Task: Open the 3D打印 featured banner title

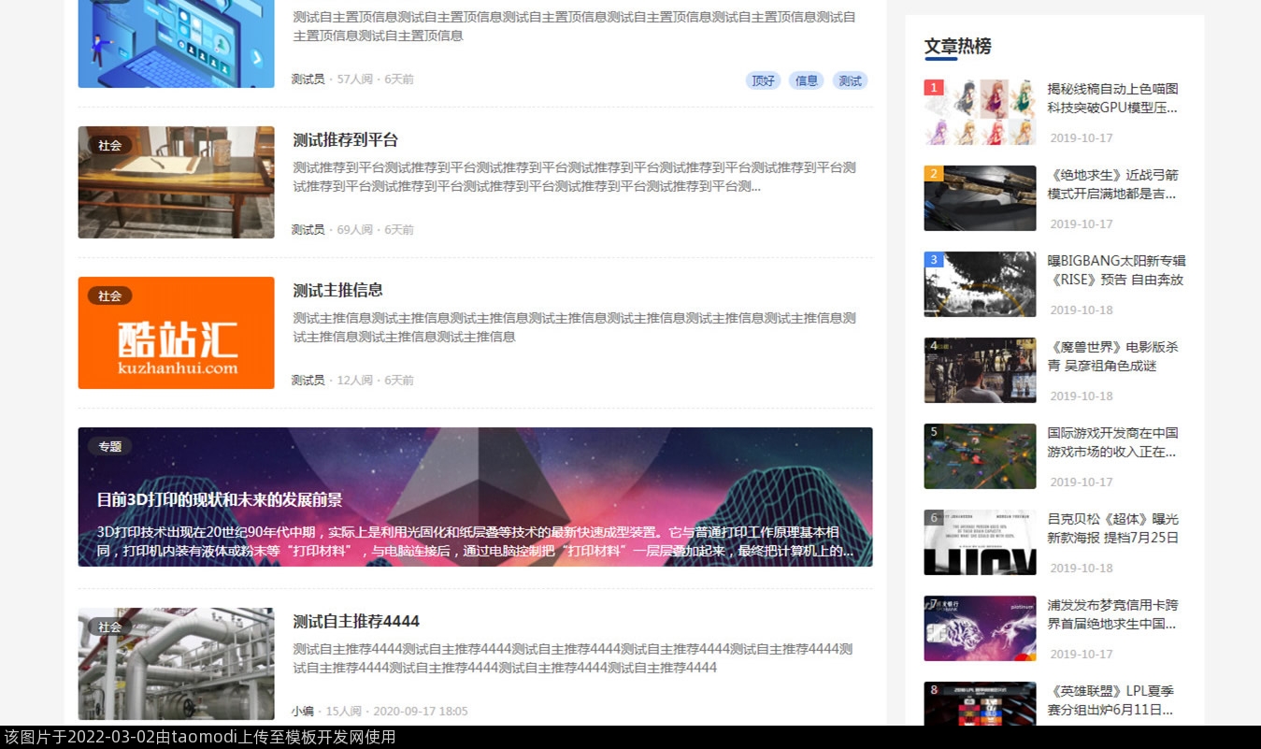Action: 220,499
